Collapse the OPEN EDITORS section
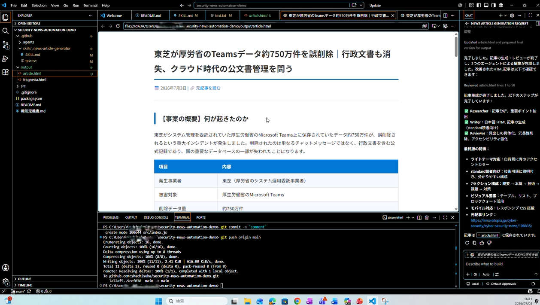This screenshot has width=540, height=305. coord(55,24)
